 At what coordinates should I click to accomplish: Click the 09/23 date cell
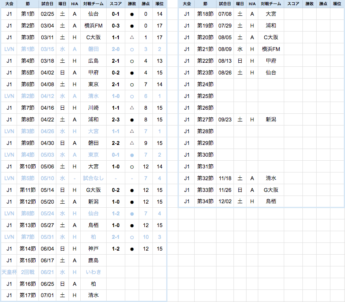tap(225, 120)
